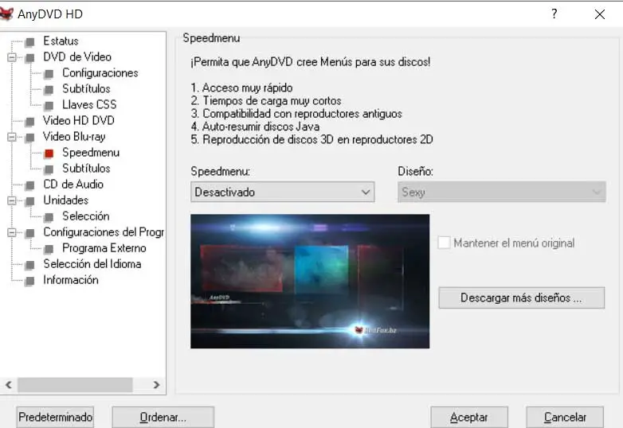Collapse Configuraciones del Programa tree node
The image size is (623, 428).
click(12, 232)
